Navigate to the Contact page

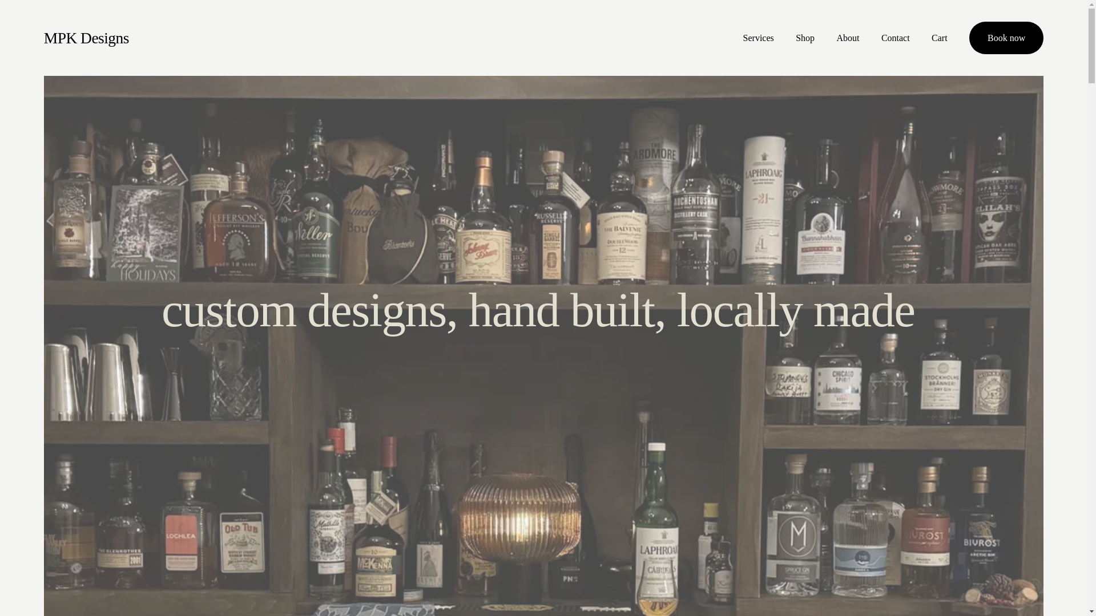point(895,38)
